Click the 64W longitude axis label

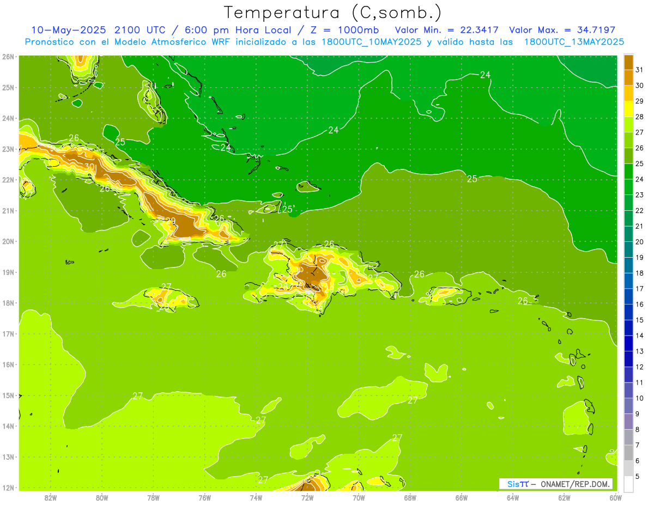tap(513, 497)
